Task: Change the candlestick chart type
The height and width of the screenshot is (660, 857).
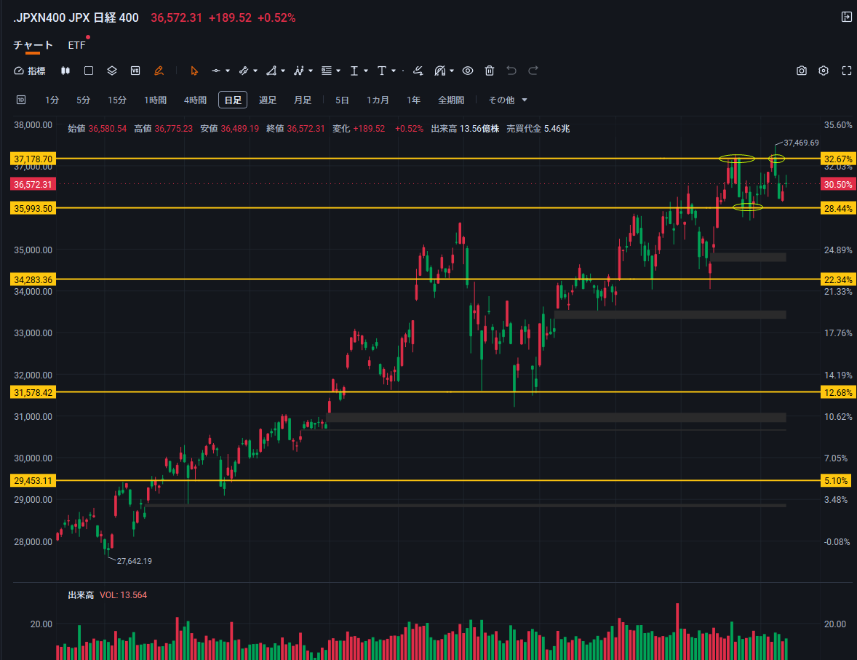Action: coord(65,71)
